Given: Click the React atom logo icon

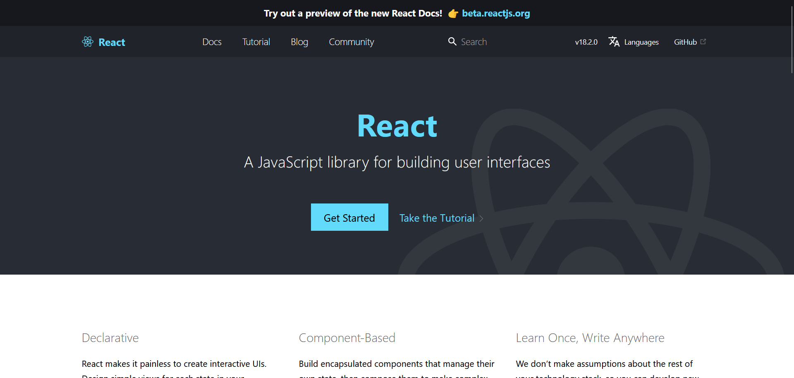Looking at the screenshot, I should click(x=88, y=42).
